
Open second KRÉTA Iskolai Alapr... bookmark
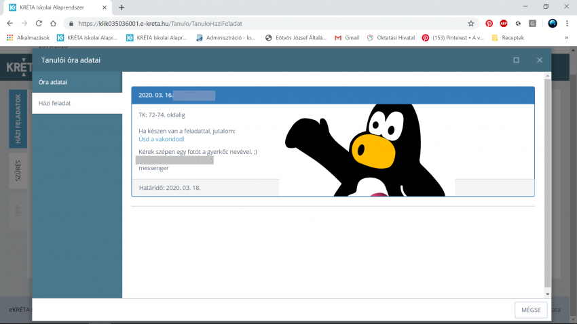click(156, 38)
